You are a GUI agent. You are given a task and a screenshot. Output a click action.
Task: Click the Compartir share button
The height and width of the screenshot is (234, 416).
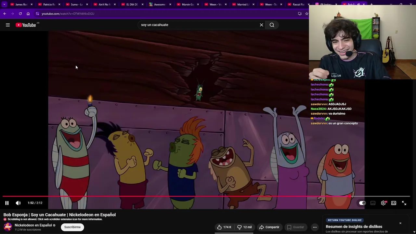[x=269, y=227]
